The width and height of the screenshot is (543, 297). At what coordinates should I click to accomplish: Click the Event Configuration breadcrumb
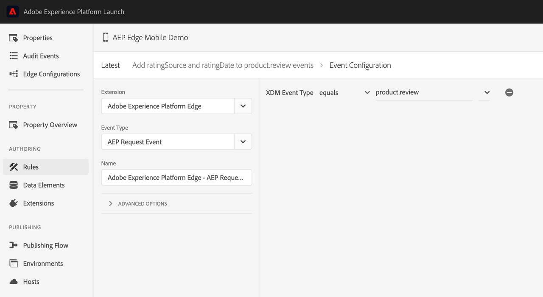(360, 65)
